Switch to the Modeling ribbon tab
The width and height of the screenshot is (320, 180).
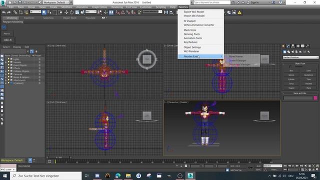click(x=11, y=18)
